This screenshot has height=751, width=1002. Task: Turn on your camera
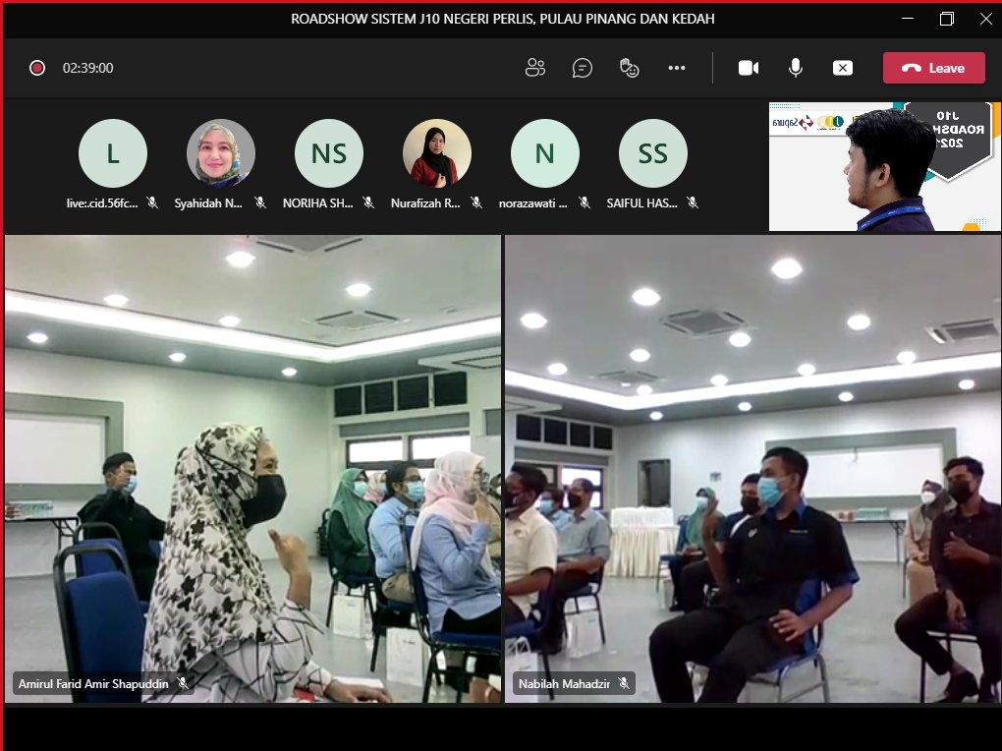(748, 67)
